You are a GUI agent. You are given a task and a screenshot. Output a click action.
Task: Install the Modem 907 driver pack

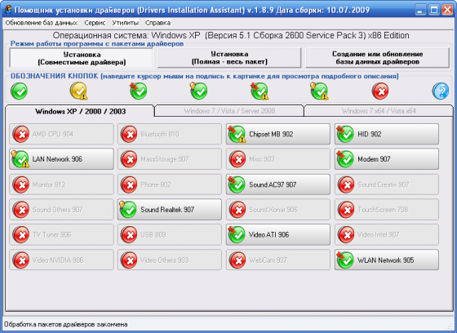387,159
